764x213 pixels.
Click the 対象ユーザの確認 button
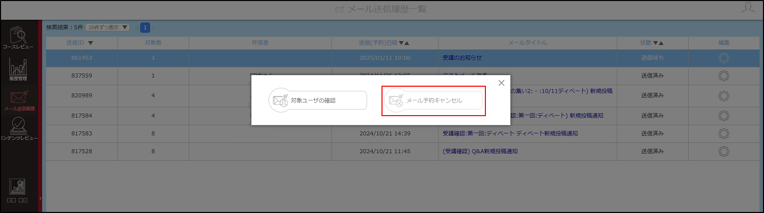click(318, 100)
